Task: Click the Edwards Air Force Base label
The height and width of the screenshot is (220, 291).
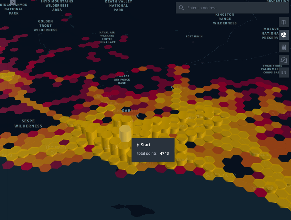Action: click(x=122, y=80)
